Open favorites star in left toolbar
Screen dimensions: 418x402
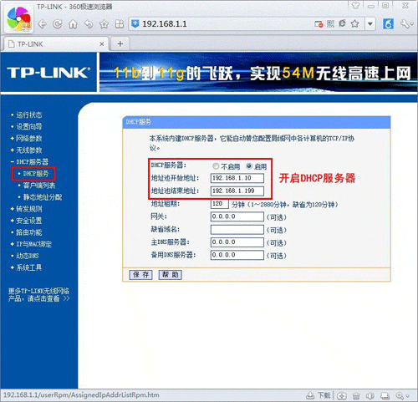104,24
